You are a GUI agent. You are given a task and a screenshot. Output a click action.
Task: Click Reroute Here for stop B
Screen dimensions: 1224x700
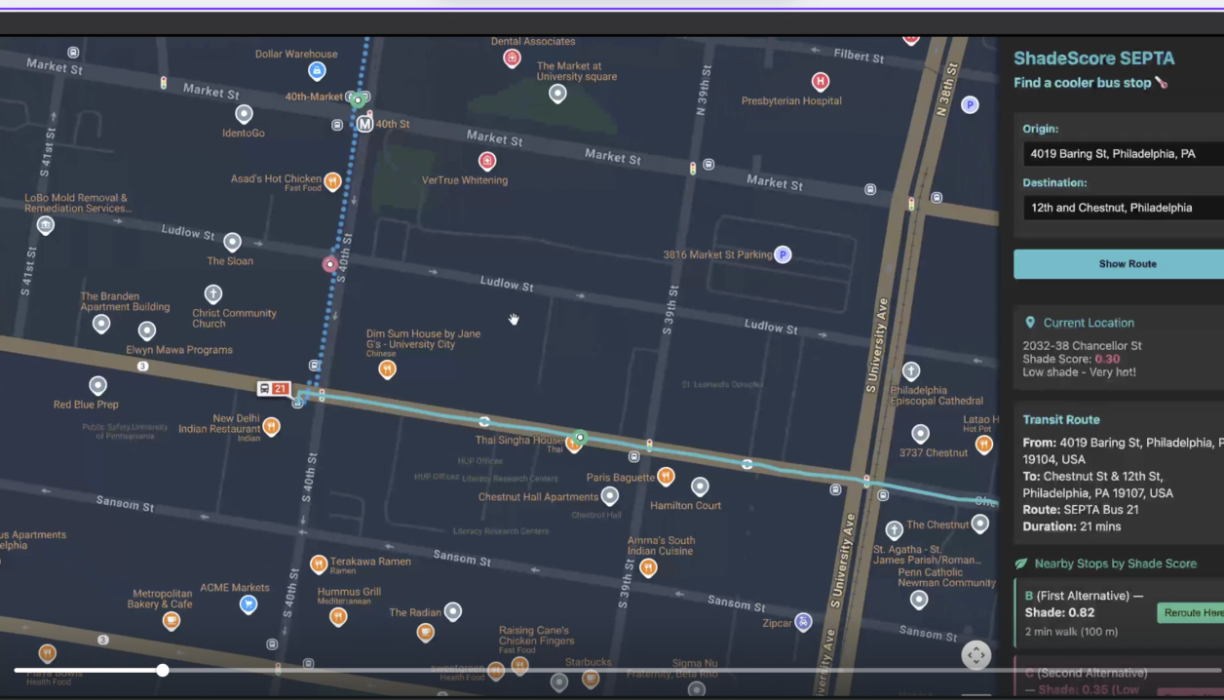pyautogui.click(x=1191, y=612)
